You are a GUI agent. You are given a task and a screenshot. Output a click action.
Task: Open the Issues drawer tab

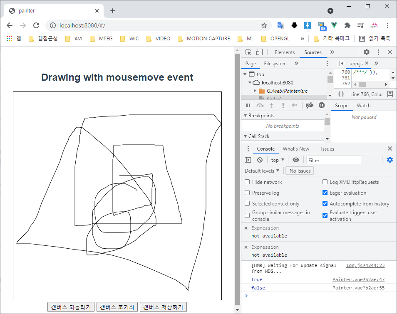(328, 149)
